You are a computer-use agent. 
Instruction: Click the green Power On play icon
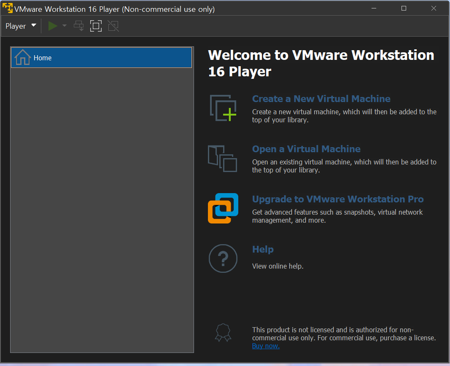click(x=53, y=26)
